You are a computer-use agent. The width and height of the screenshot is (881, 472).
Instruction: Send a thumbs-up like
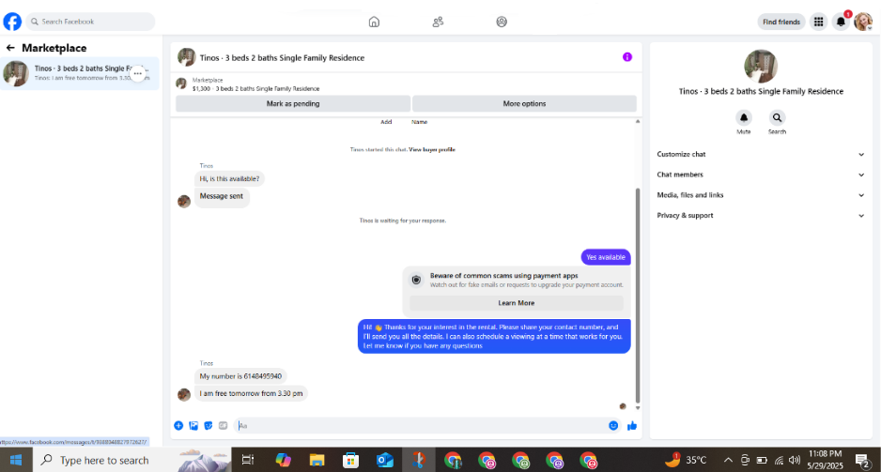(632, 425)
